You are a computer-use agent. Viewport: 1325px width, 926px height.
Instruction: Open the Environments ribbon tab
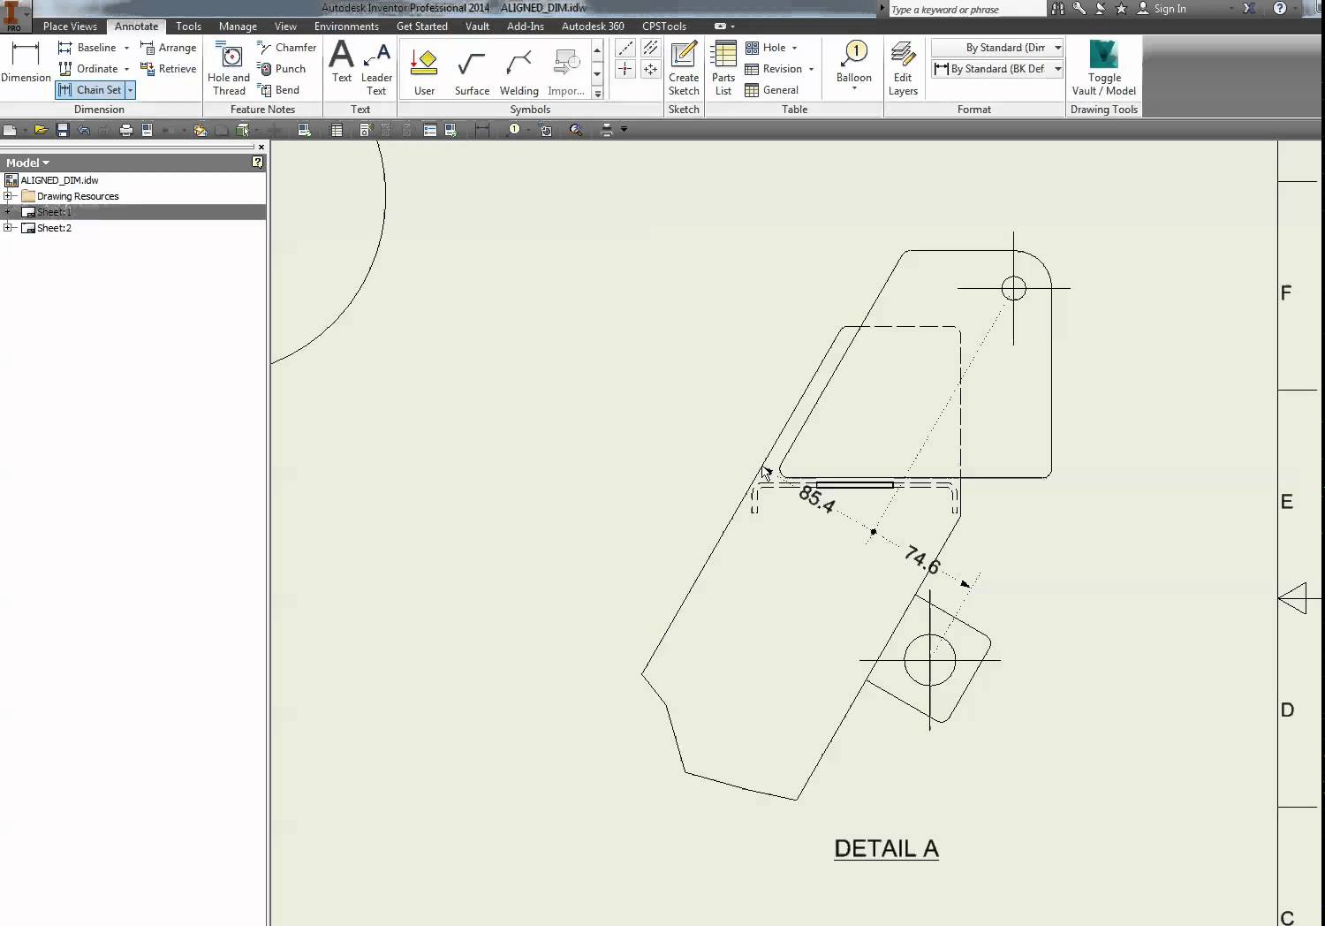346,27
